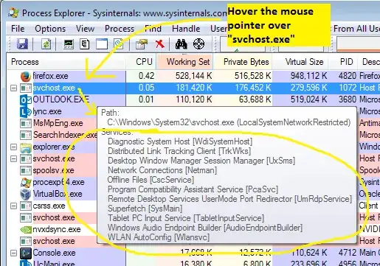Click OUTLOOK.EXE Working Set 110,120 K
Screen dimensions: 380x266
tap(193, 99)
